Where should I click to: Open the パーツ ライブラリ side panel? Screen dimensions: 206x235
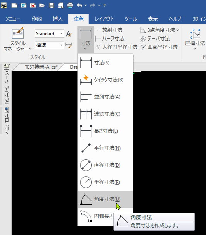(7, 84)
